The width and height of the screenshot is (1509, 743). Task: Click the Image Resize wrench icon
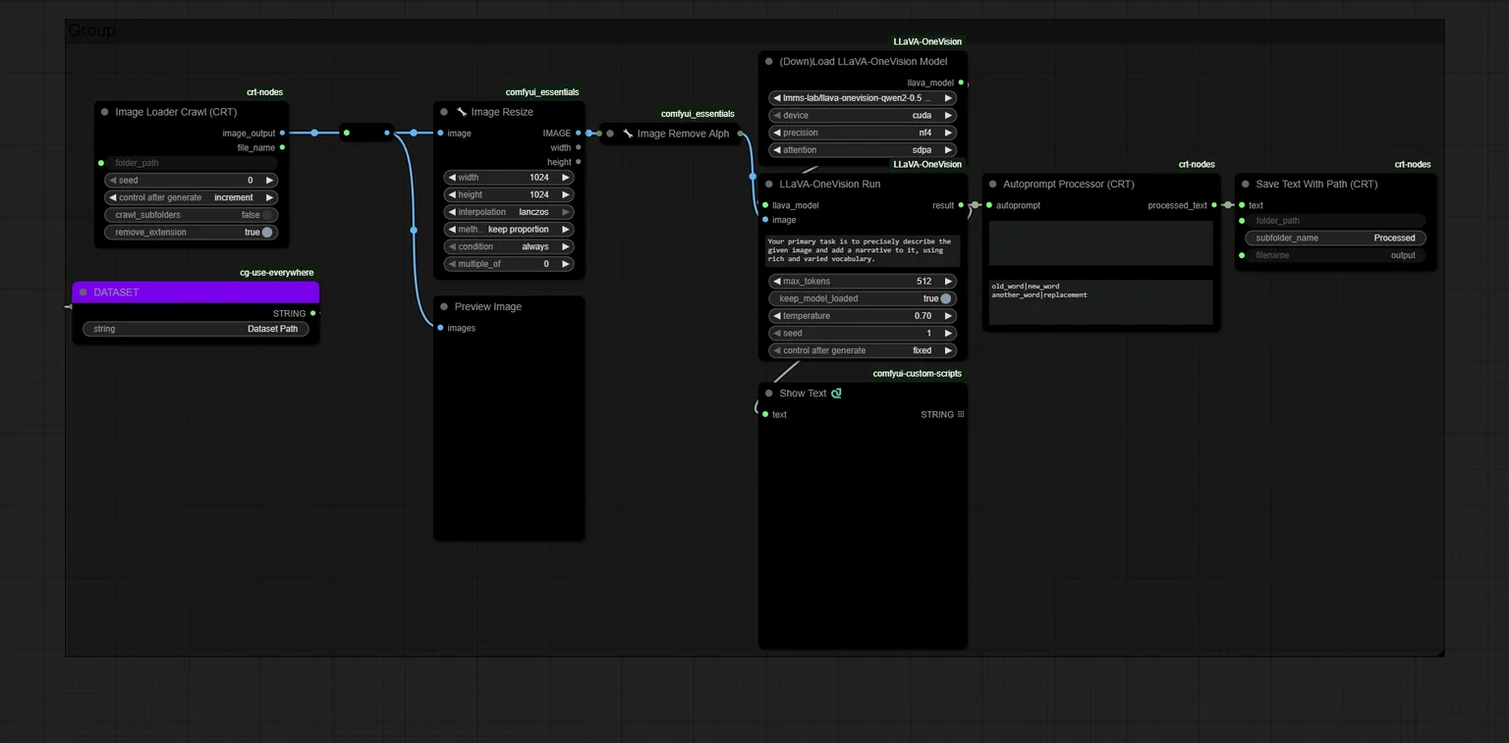point(462,112)
